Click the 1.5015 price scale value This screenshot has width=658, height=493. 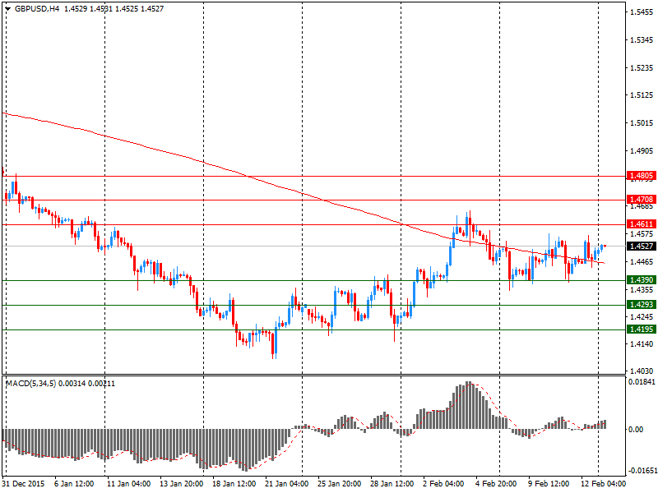[642, 122]
